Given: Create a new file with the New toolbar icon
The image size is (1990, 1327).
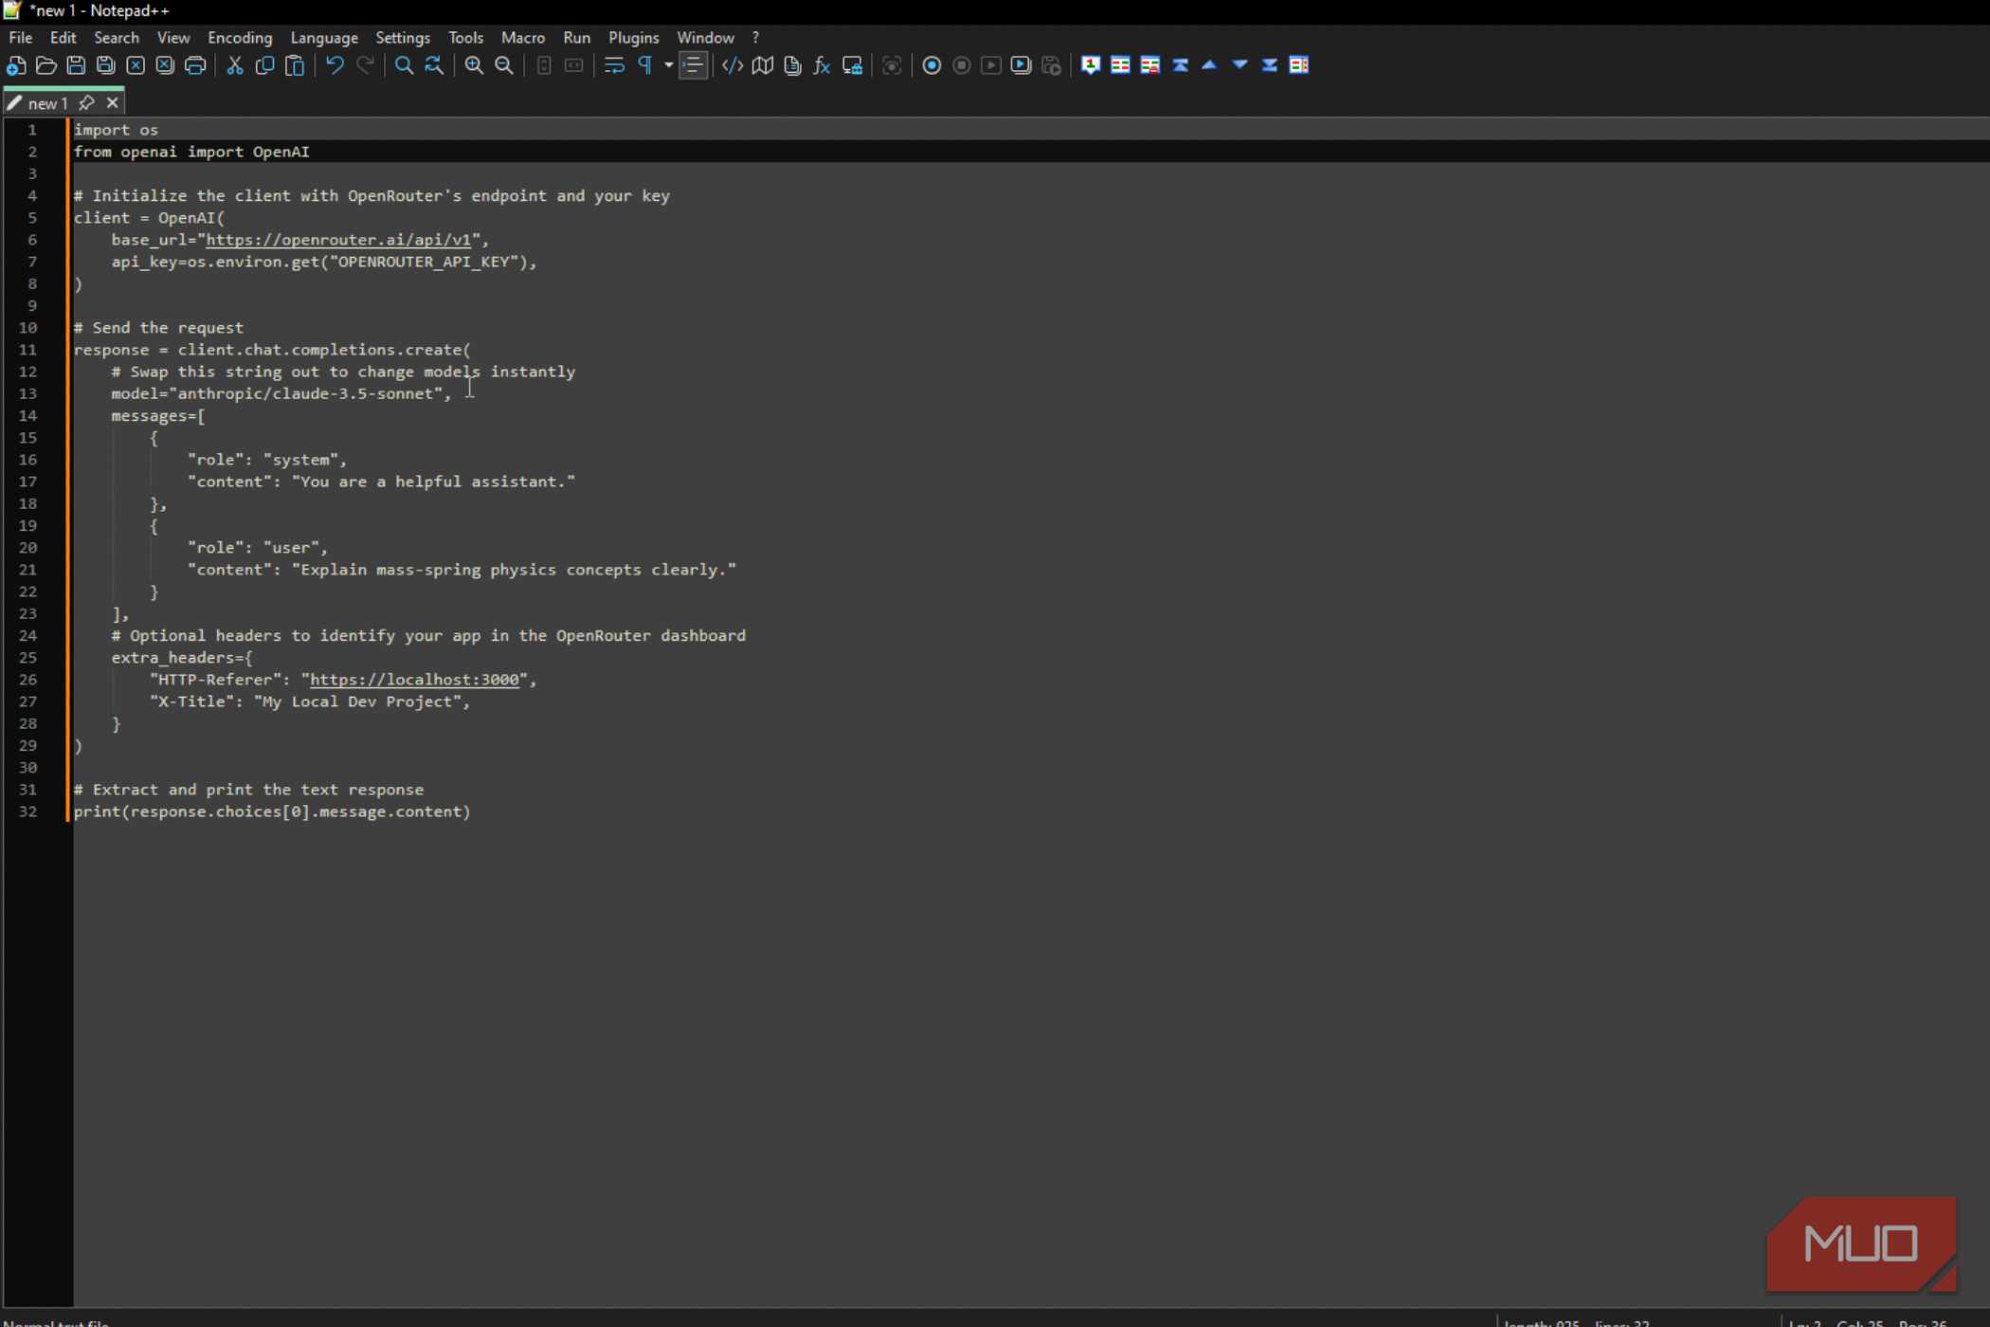Looking at the screenshot, I should (x=16, y=65).
